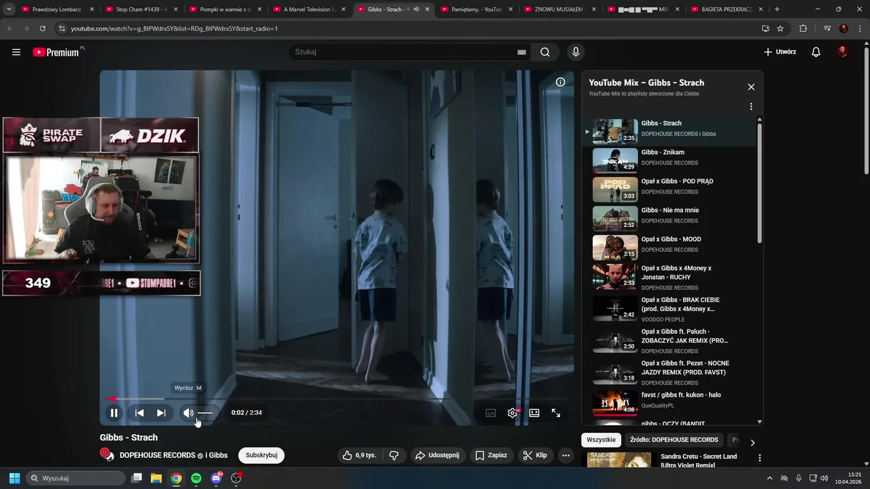The height and width of the screenshot is (489, 870).
Task: Seek on the video progress bar
Action: point(336,399)
